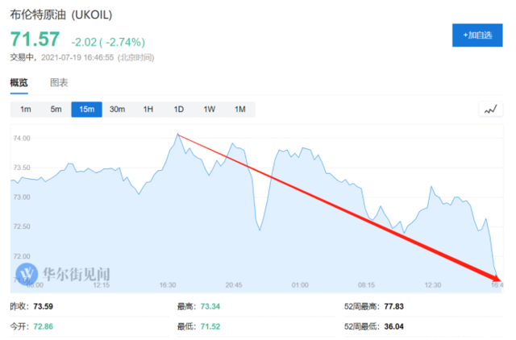Viewport: 516px width, 340px height.
Task: Add UKOIL to watchlist with +加自选
Action: click(477, 35)
